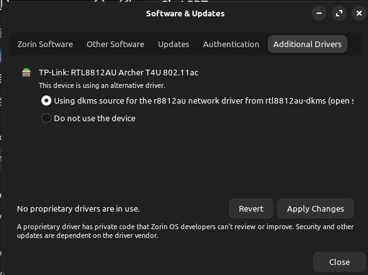368x275 pixels.
Task: Maximize the Software & Updates window
Action: (339, 13)
